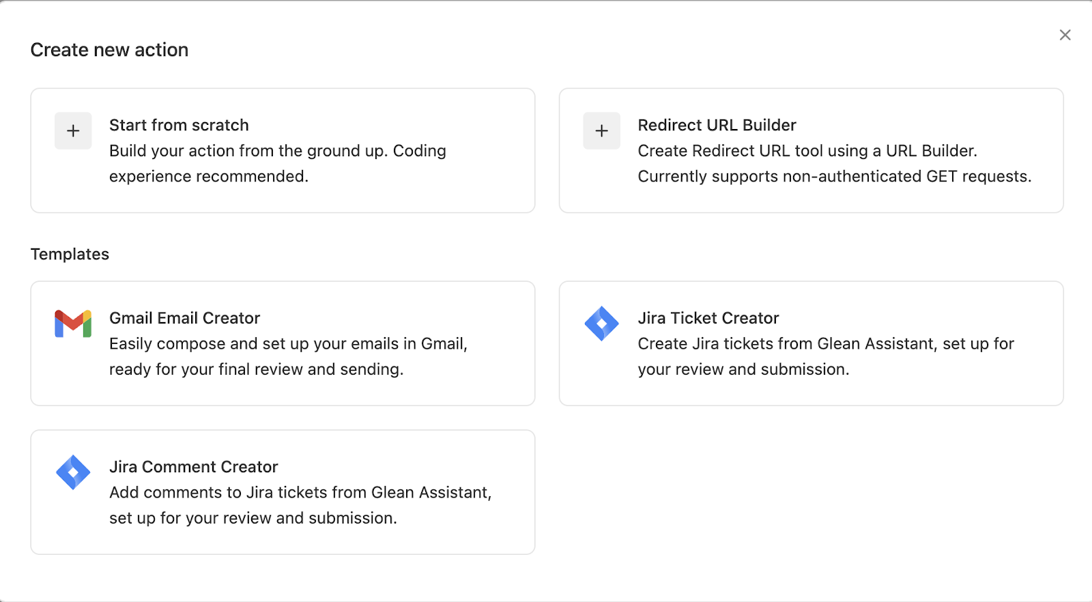Click the Templates section label
The height and width of the screenshot is (602, 1092).
click(70, 253)
